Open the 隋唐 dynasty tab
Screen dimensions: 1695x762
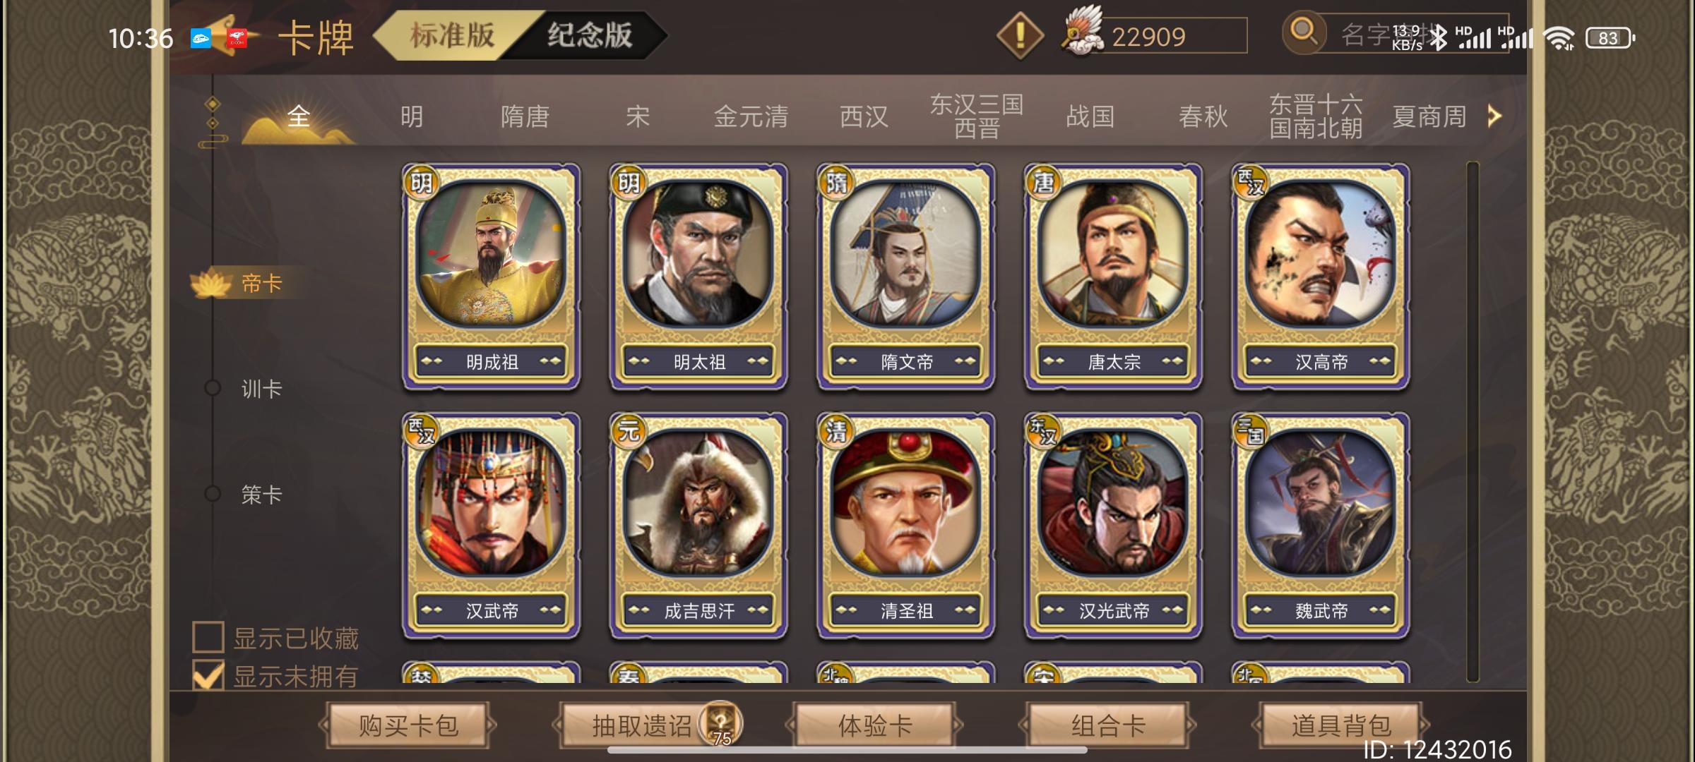click(x=525, y=116)
